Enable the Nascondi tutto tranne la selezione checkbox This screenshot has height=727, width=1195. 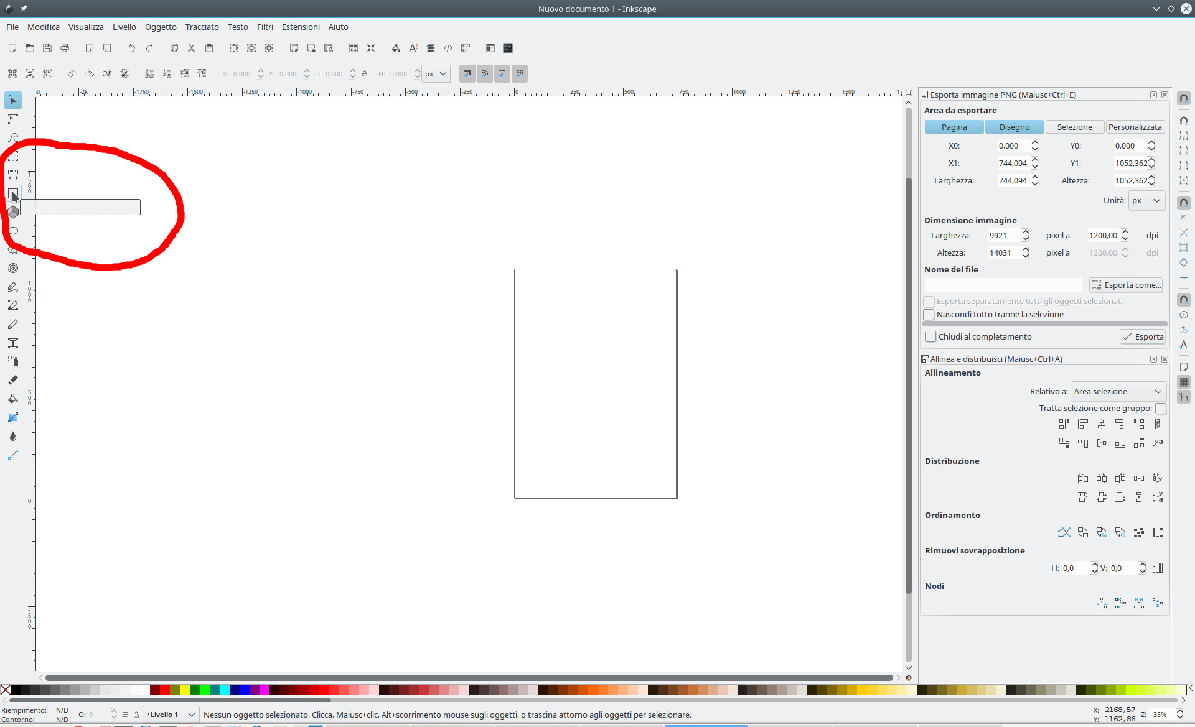point(930,315)
